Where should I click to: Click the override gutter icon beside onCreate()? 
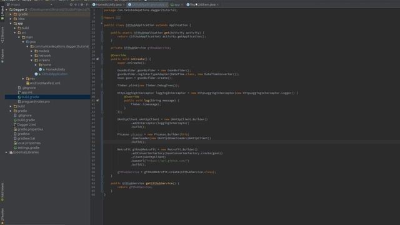[x=97, y=59]
